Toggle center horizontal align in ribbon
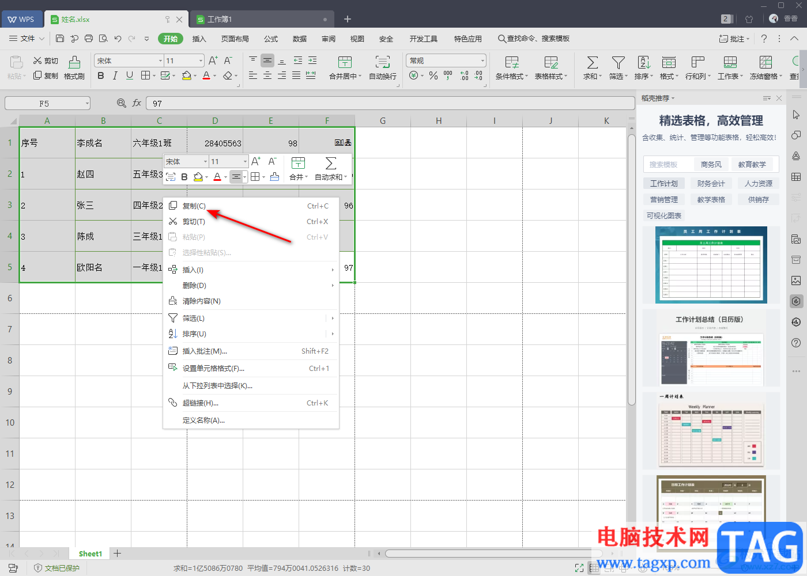Image resolution: width=807 pixels, height=576 pixels. (267, 75)
